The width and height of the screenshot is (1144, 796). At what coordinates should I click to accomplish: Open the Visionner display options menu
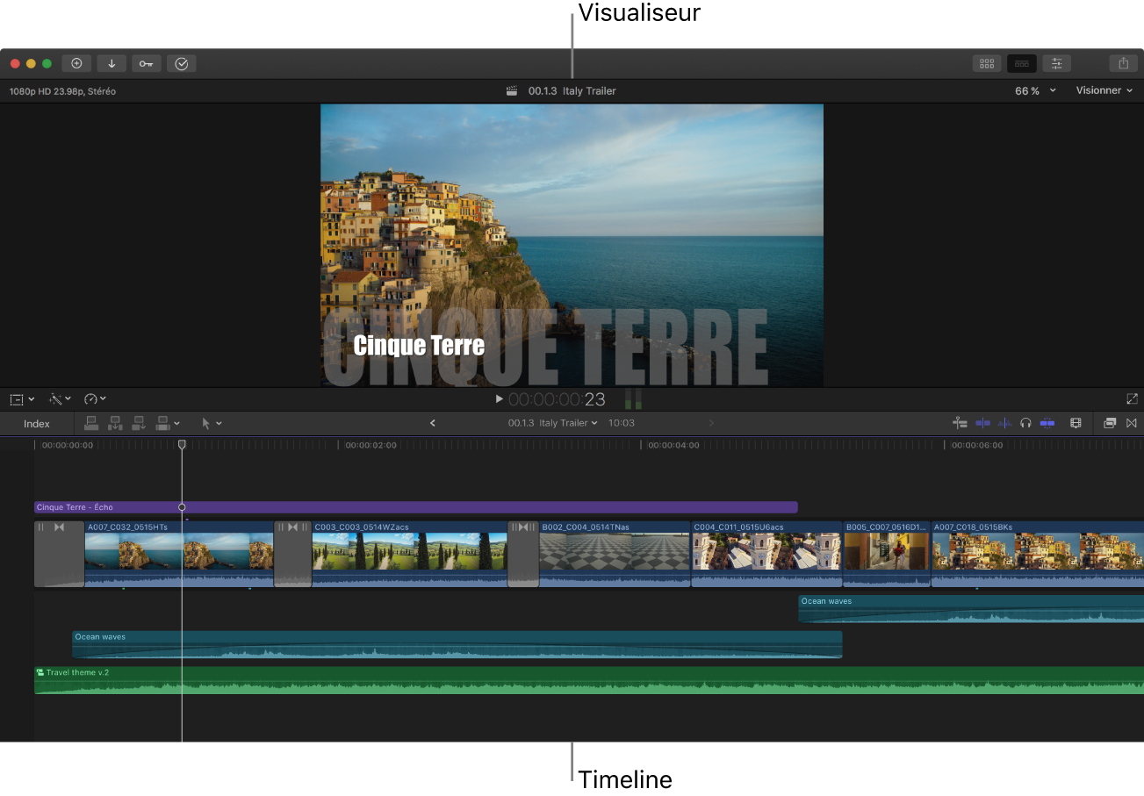(1104, 90)
